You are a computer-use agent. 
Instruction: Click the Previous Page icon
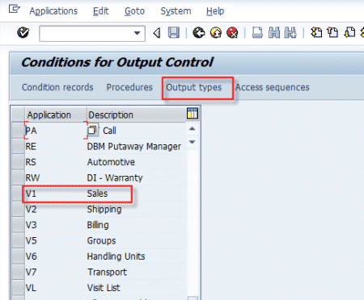[x=332, y=33]
